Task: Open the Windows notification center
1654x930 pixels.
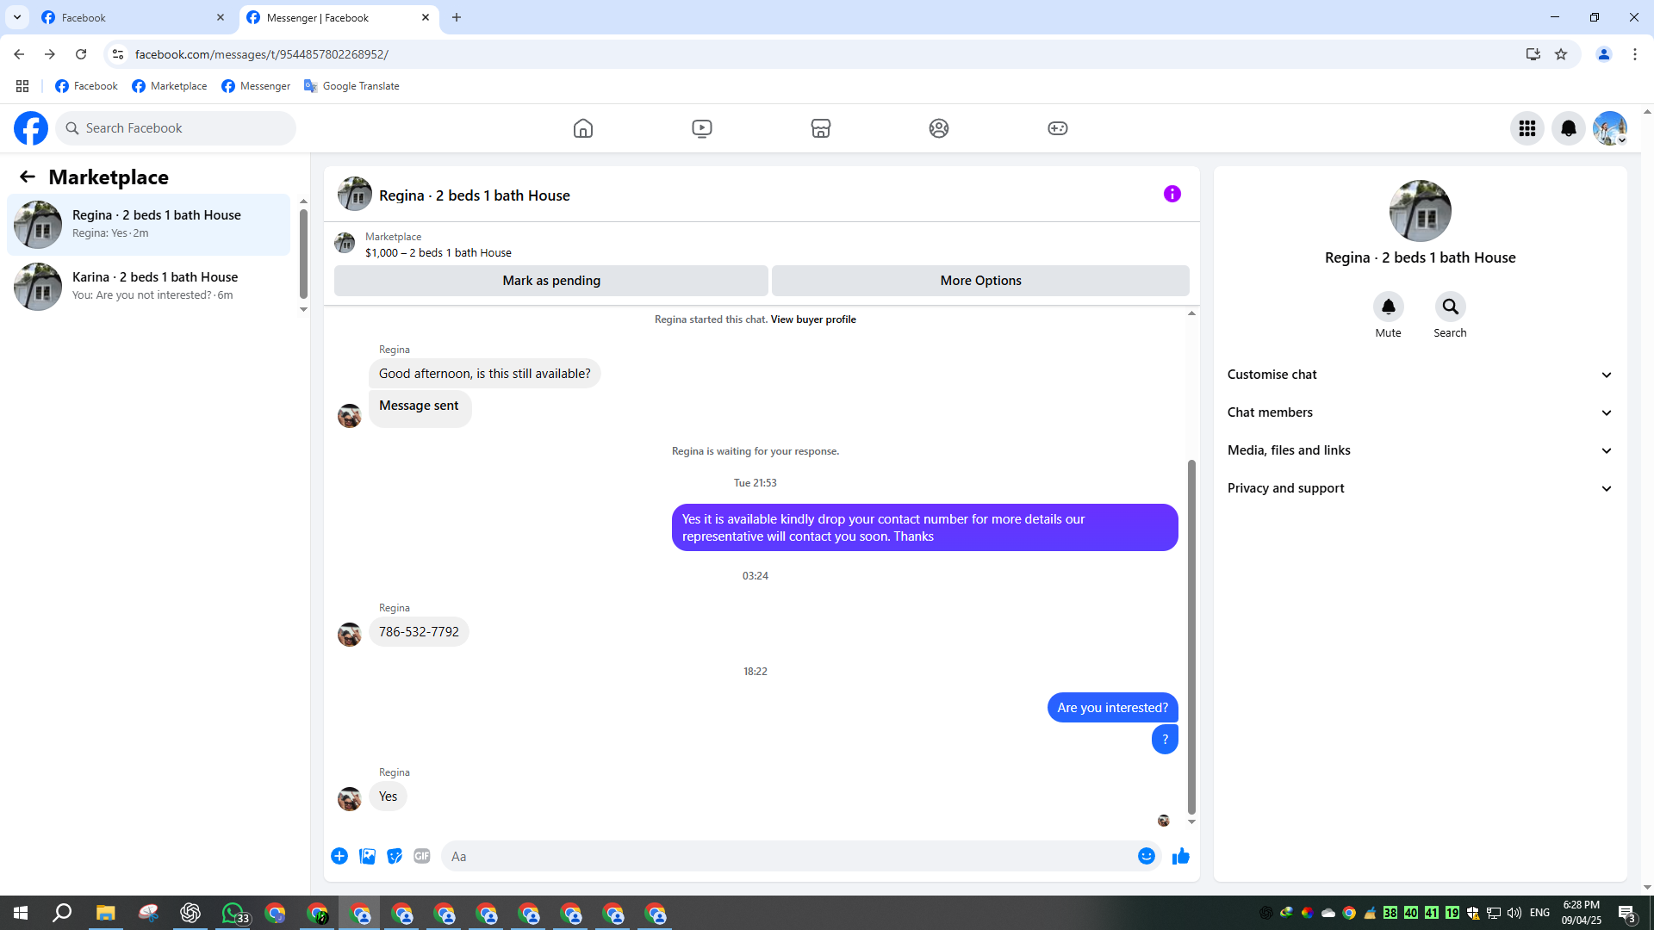Action: 1626,913
